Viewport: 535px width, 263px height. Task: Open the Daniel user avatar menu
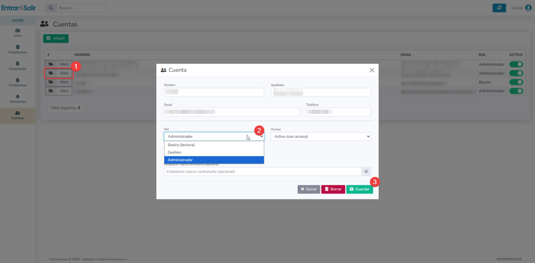[529, 8]
